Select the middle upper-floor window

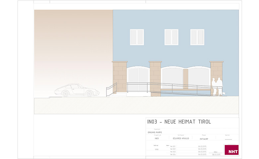pos(171,37)
